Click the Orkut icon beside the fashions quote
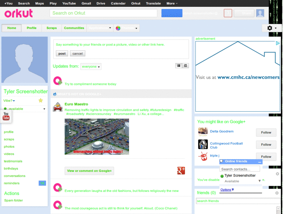Screen dimensions: 286x214 [58, 188]
